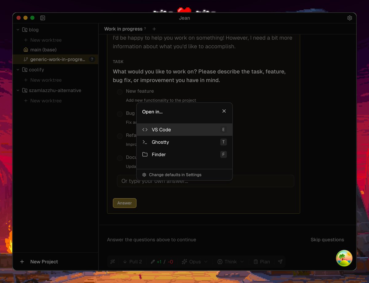Open Change defaults in Settings link
The width and height of the screenshot is (369, 283).
pos(175,175)
